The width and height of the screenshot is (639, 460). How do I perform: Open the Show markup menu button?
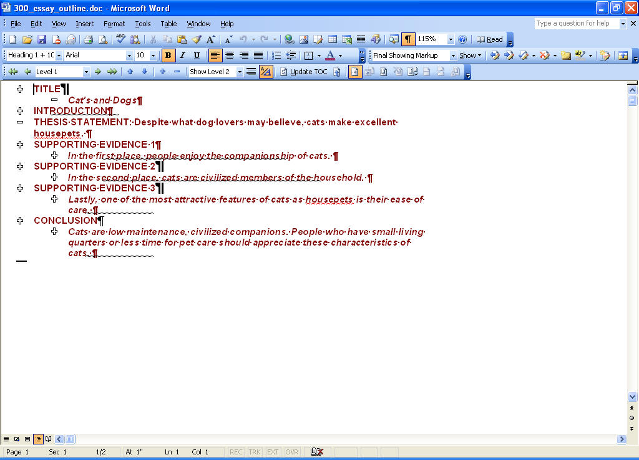pyautogui.click(x=471, y=55)
